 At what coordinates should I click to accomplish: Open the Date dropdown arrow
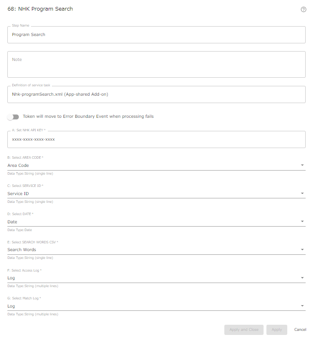(302, 221)
